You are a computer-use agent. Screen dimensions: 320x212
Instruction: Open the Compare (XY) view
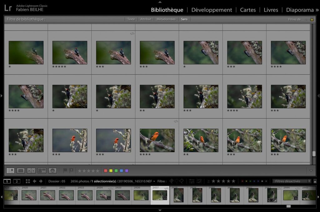tap(31, 171)
